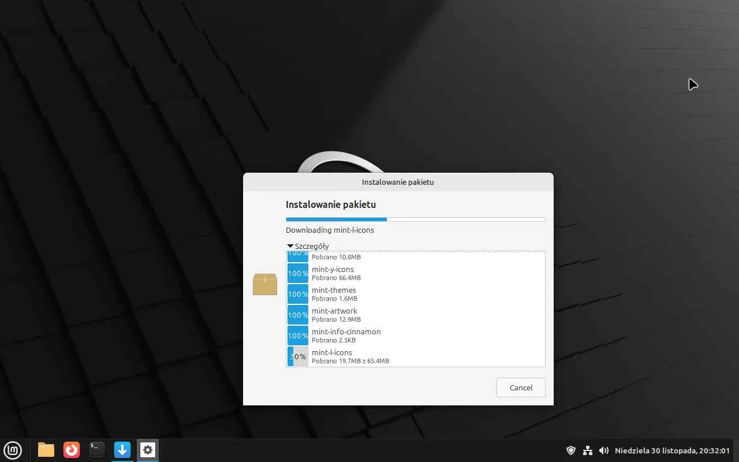Select the mint-artwork package row
This screenshot has height=462, width=739.
(x=416, y=315)
